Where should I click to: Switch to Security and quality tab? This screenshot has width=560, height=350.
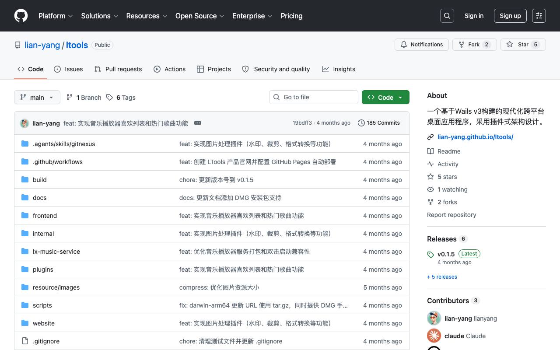click(276, 69)
